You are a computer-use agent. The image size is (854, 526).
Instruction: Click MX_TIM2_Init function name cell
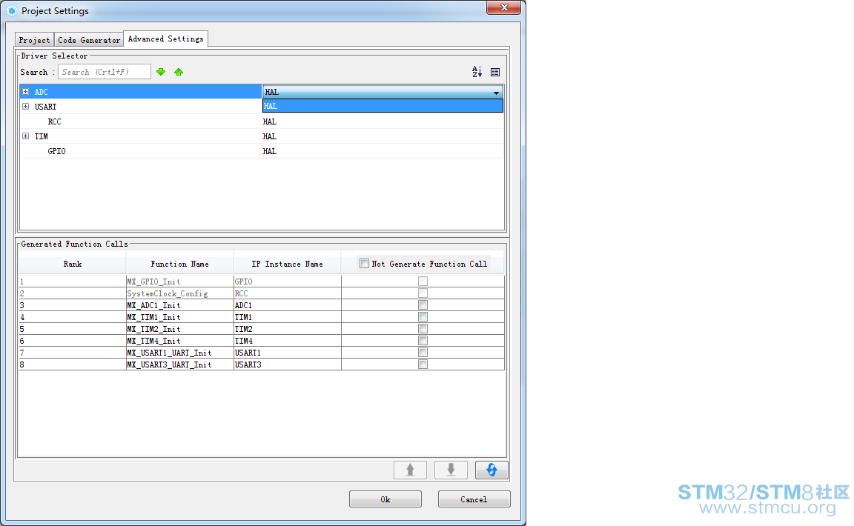(179, 329)
